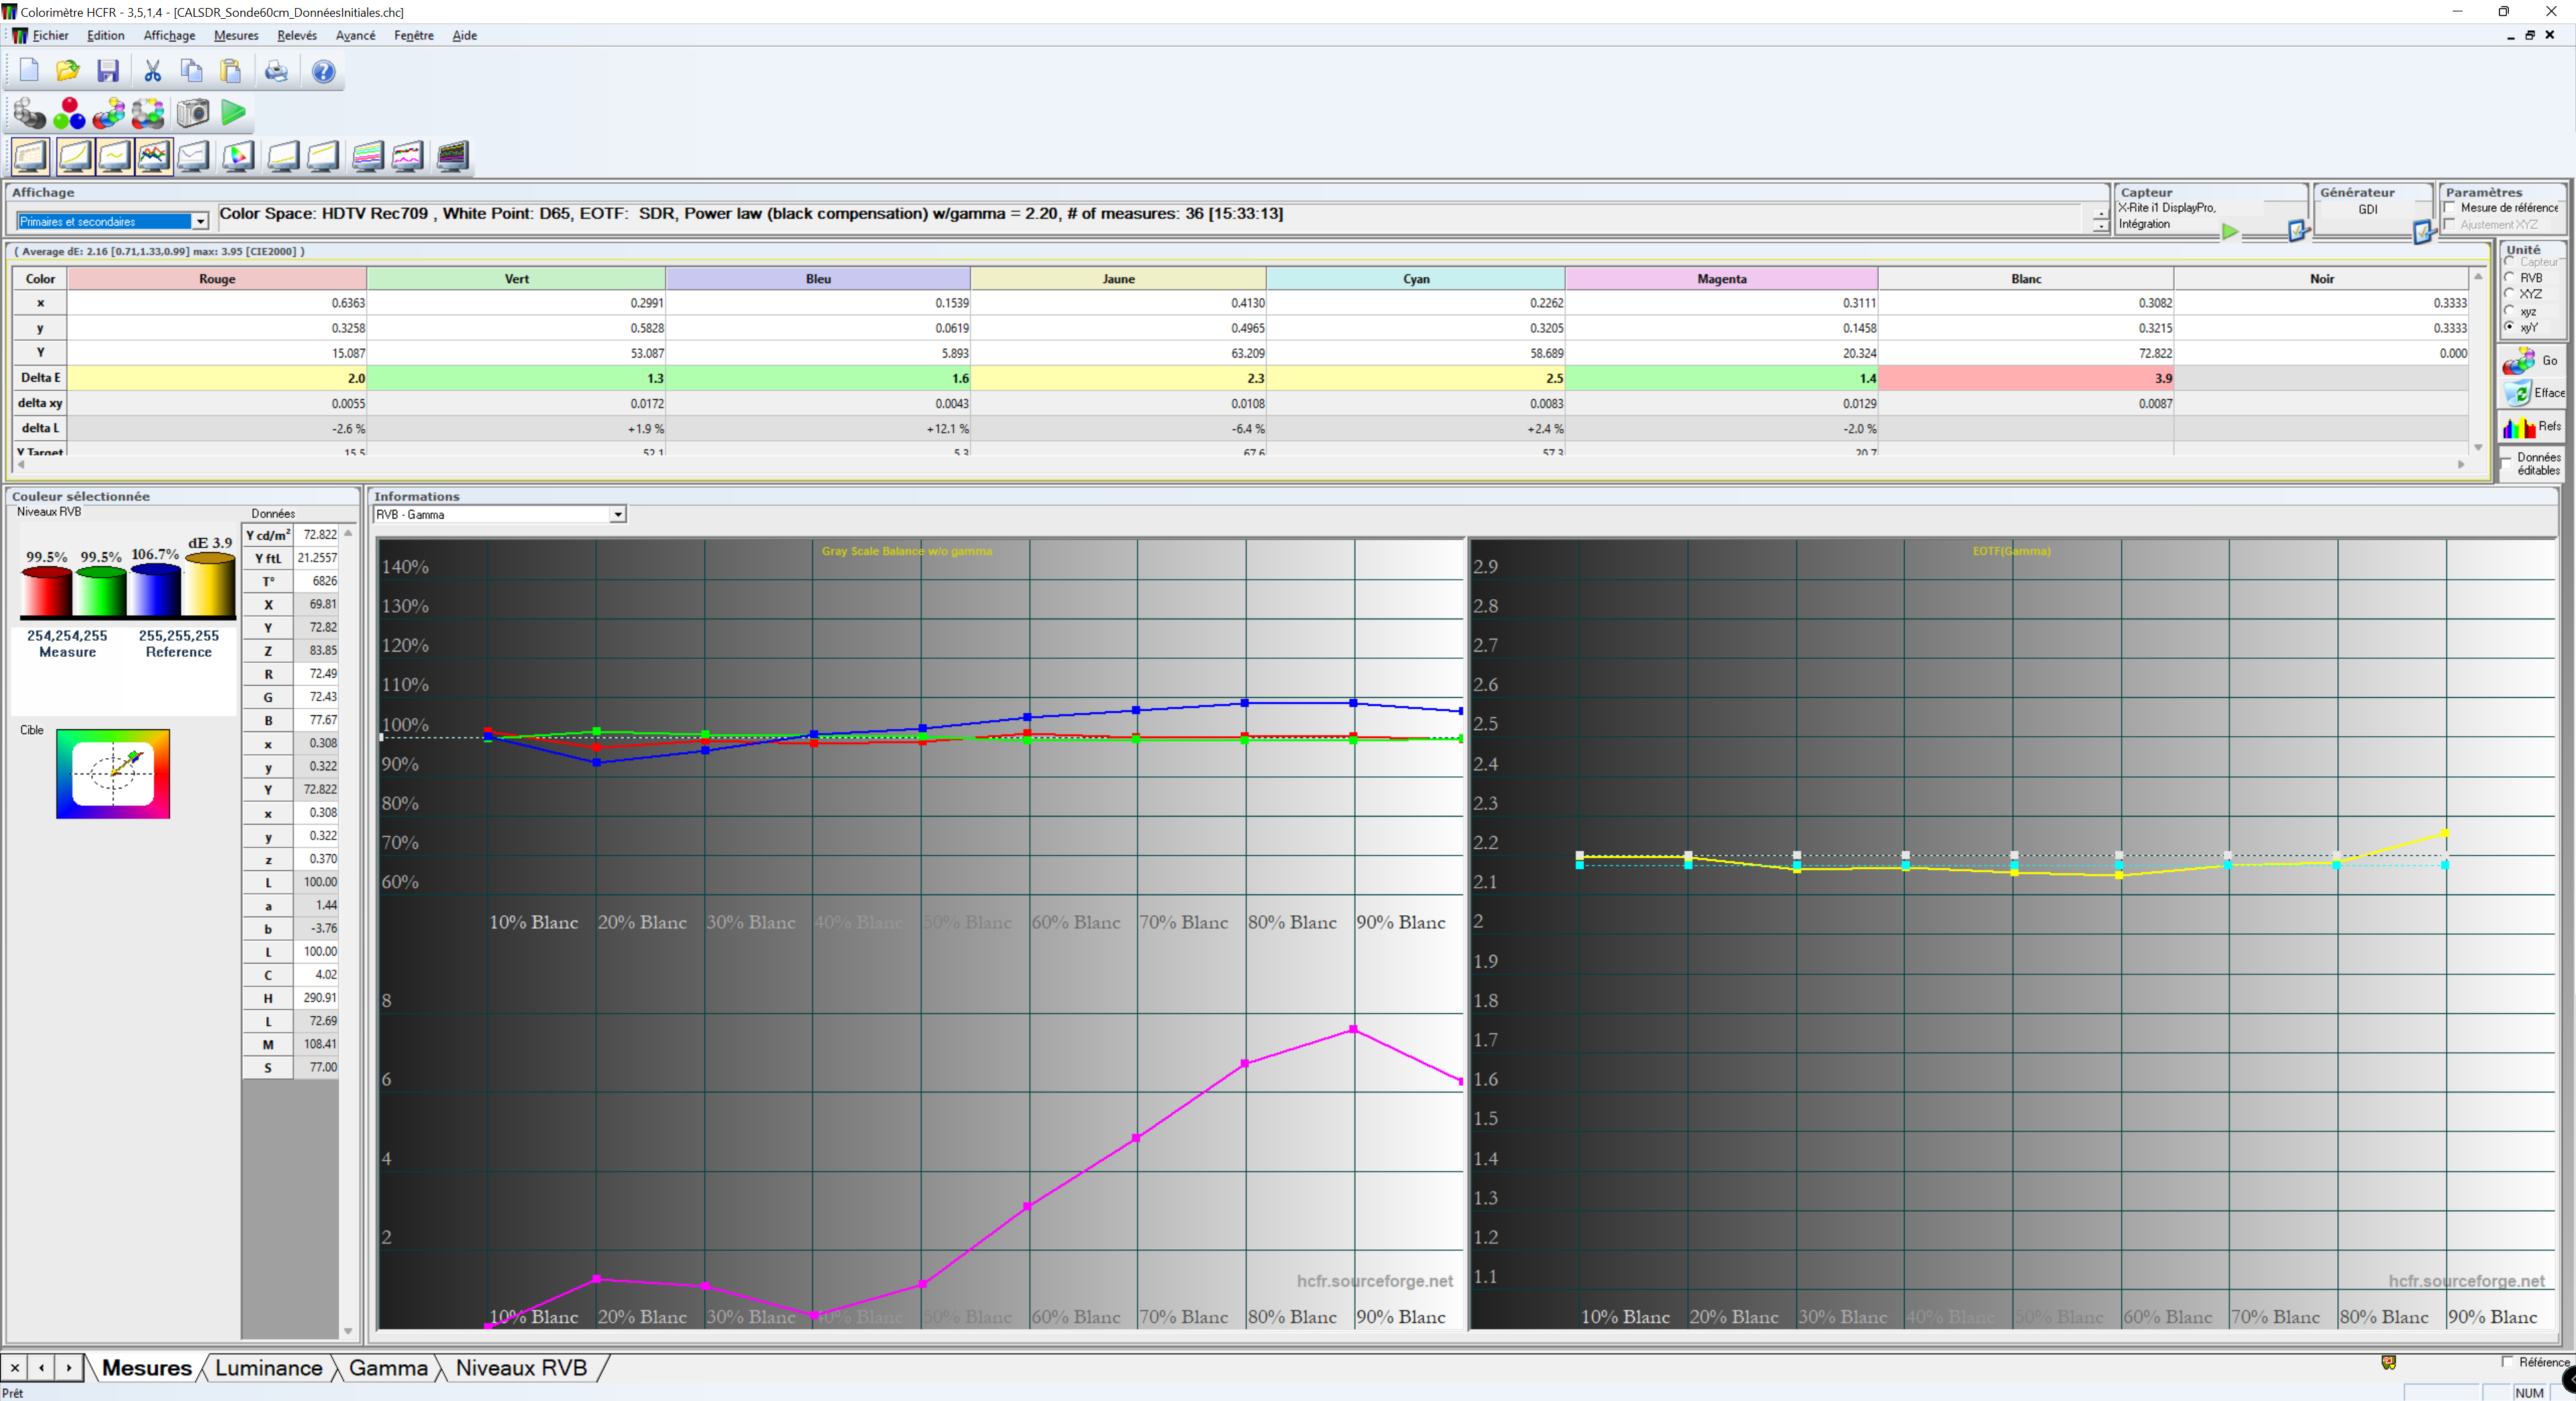Click the save floppy disk icon

point(108,71)
